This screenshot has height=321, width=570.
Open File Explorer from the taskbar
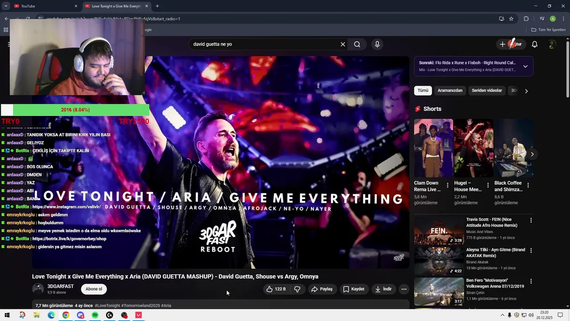[x=37, y=315]
